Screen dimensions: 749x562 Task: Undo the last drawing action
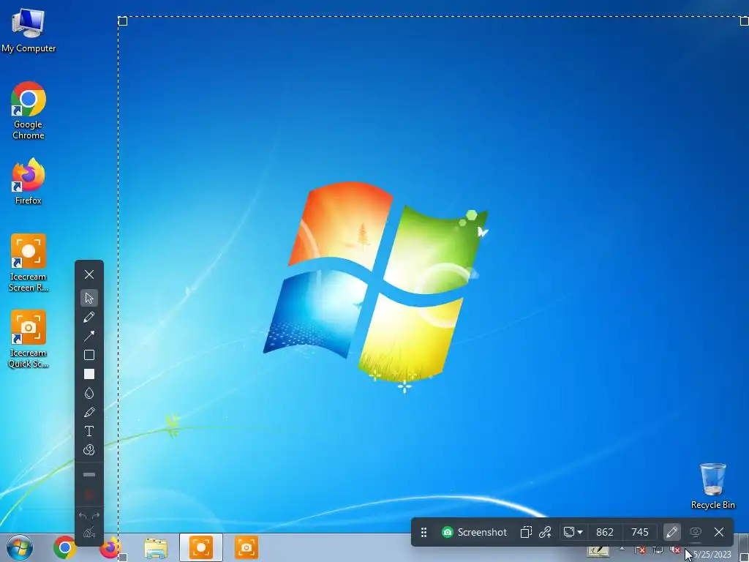[83, 516]
